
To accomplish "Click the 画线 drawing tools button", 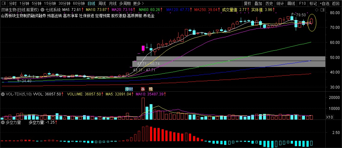I will [x=291, y=4].
